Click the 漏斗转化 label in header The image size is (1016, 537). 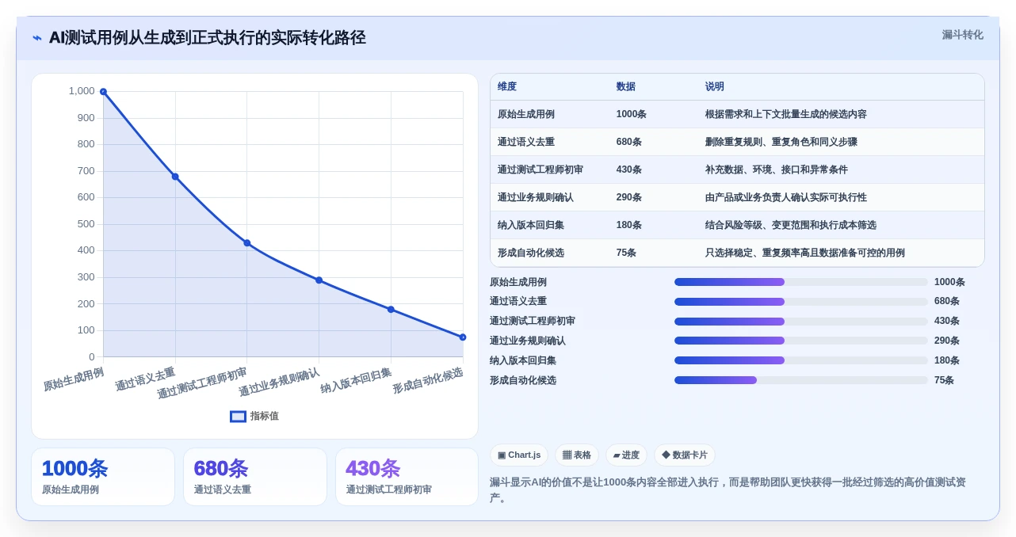962,35
